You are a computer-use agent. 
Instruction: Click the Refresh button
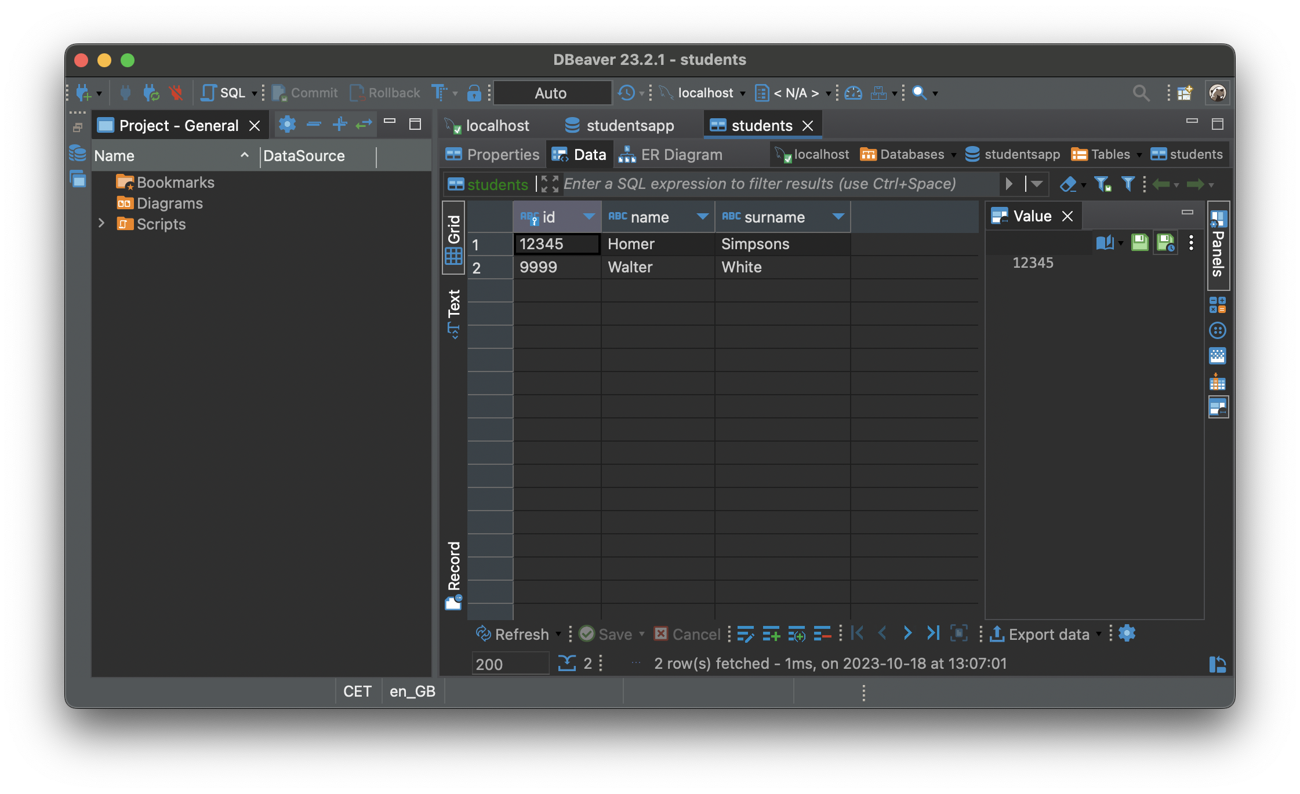pos(512,634)
